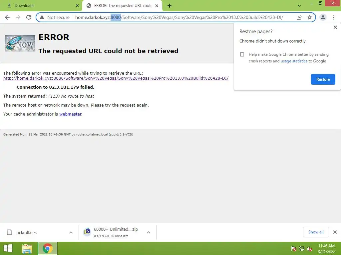Switch to the Downloads tab
Screen dimensions: 341x255
coord(41,6)
